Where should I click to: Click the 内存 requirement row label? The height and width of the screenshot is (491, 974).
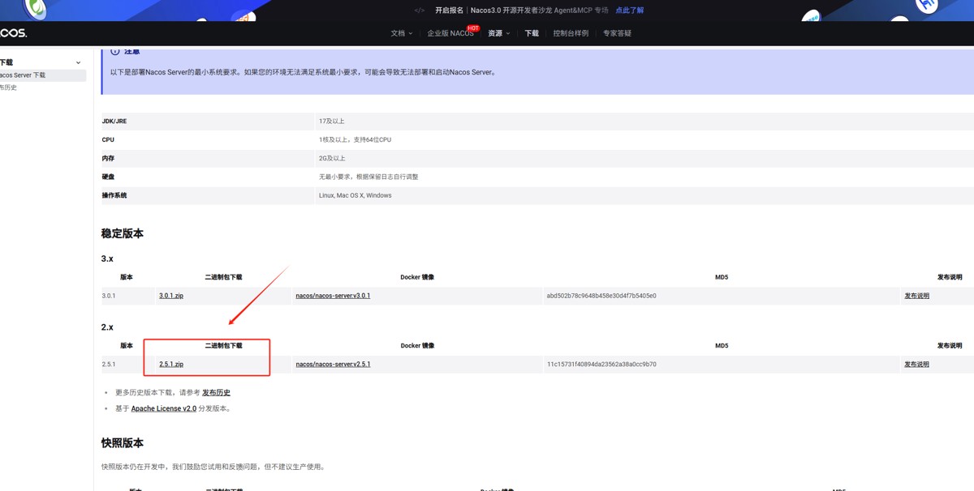(108, 159)
